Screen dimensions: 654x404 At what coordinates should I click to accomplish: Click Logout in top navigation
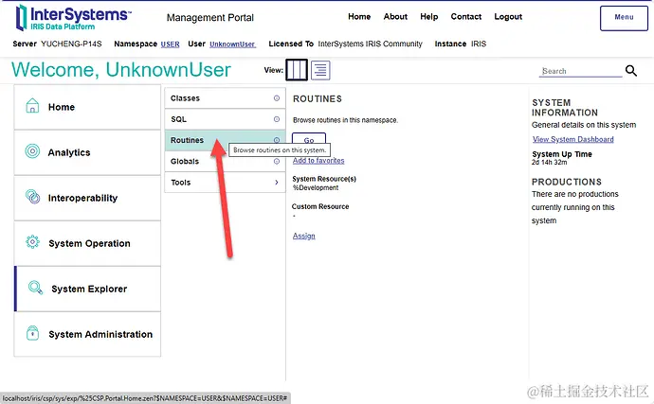coord(508,17)
